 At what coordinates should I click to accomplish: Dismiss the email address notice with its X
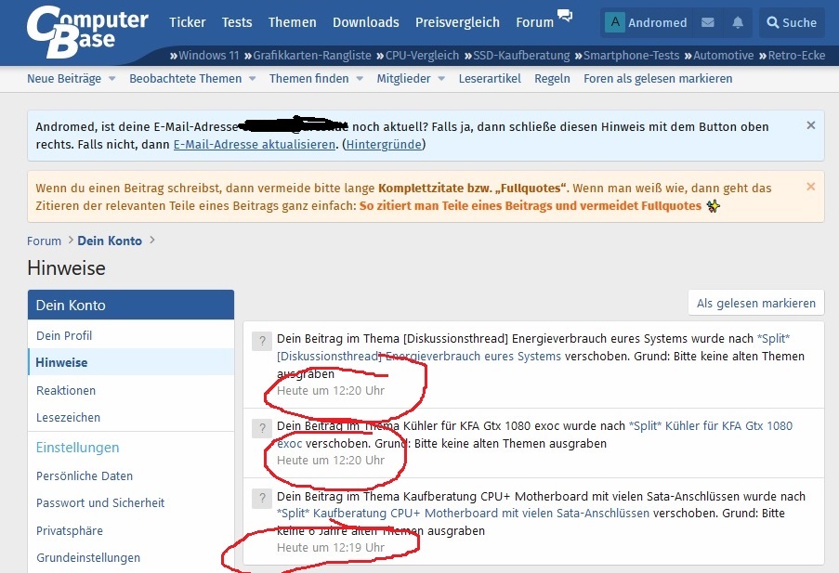810,124
